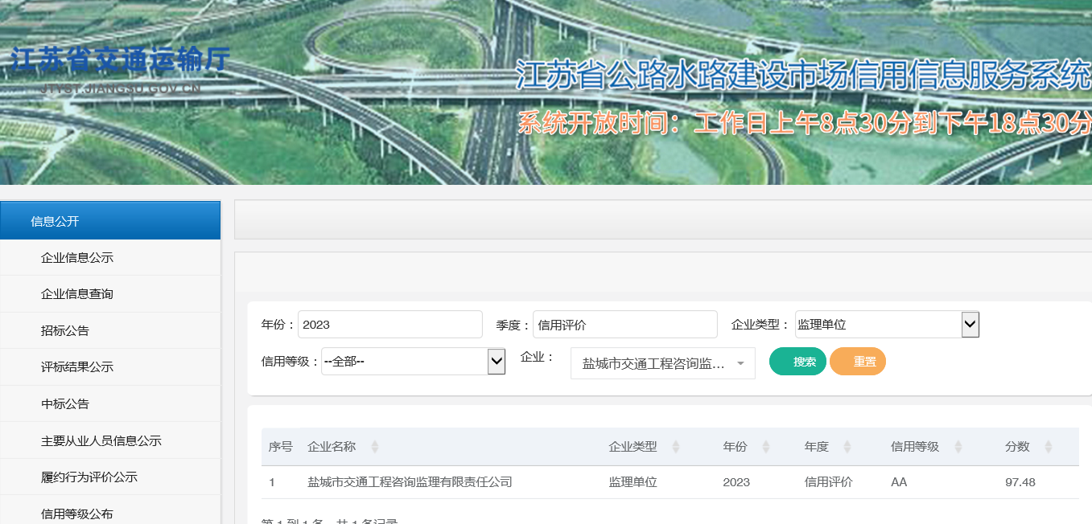Click the 年份 input field with 2023

389,325
